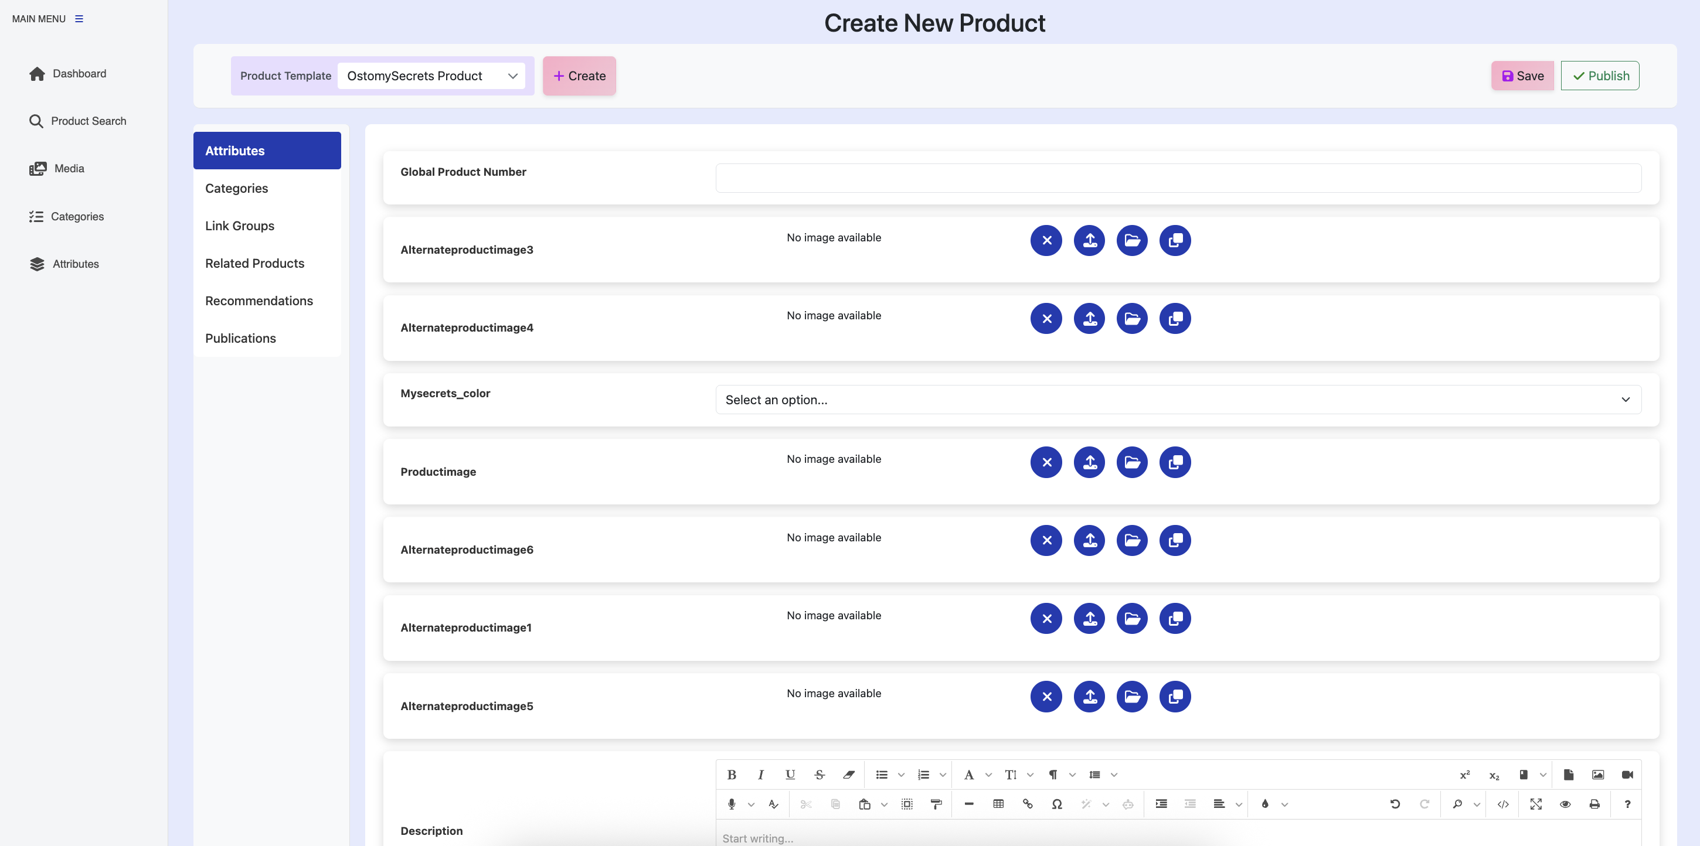Toggle underline formatting in editor toolbar
The image size is (1700, 846).
pos(790,775)
